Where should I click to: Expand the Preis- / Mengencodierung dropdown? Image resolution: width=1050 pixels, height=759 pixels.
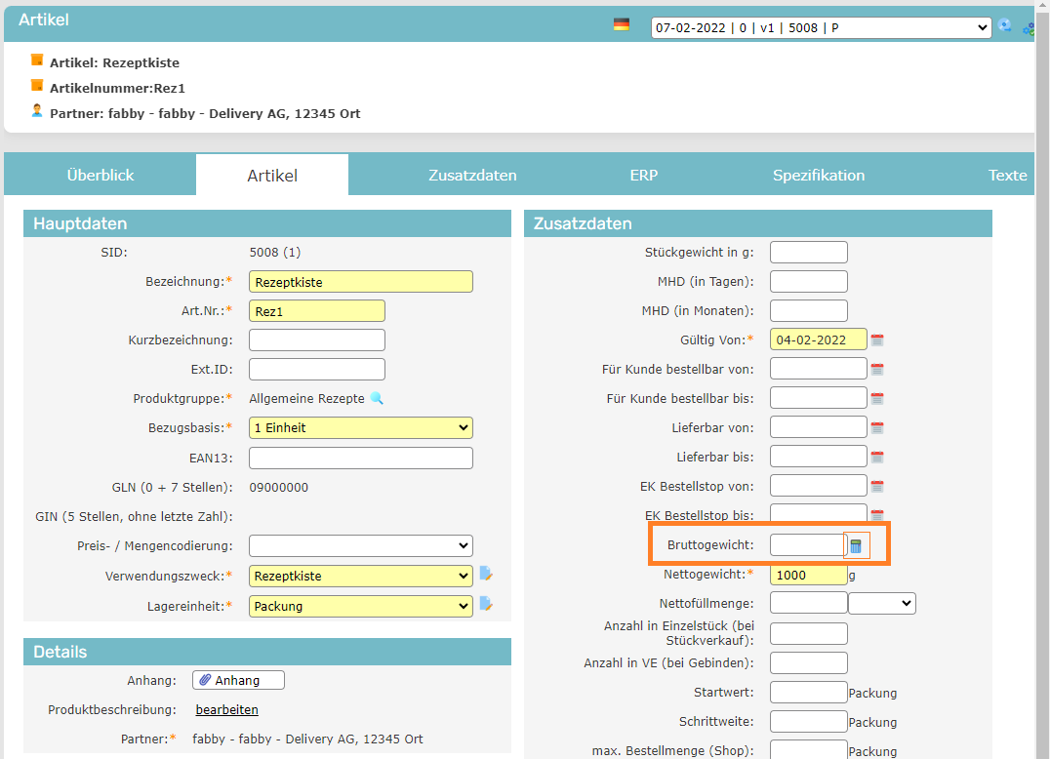pyautogui.click(x=360, y=545)
